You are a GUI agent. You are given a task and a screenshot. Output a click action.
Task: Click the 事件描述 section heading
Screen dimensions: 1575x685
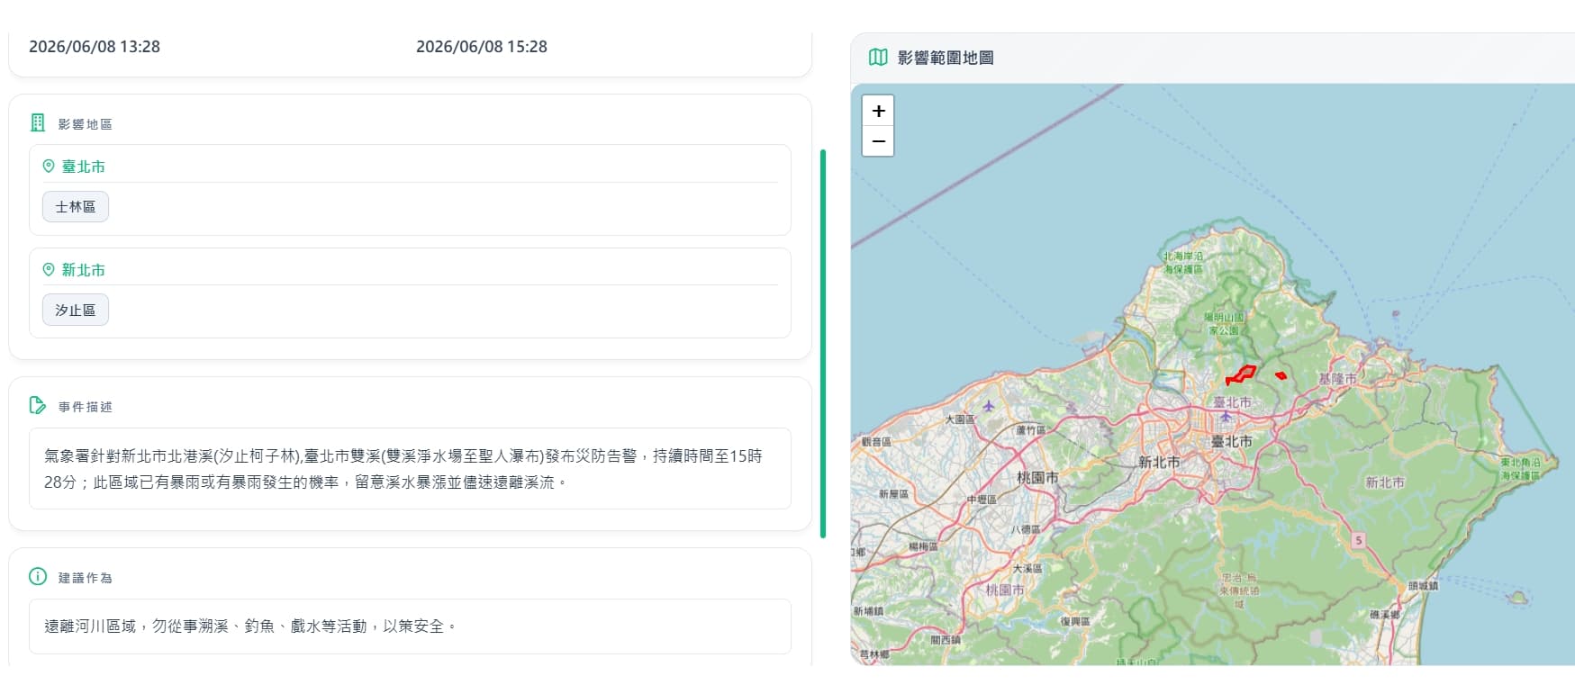86,407
